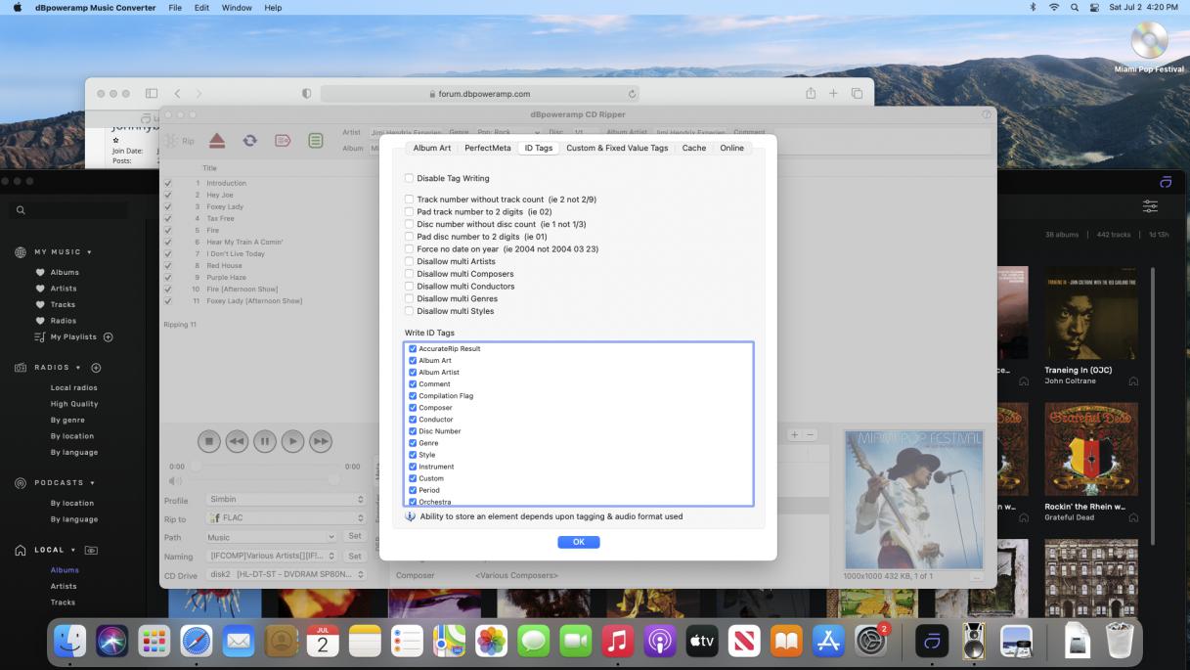Check Pad track number to 2 digits

tap(410, 212)
